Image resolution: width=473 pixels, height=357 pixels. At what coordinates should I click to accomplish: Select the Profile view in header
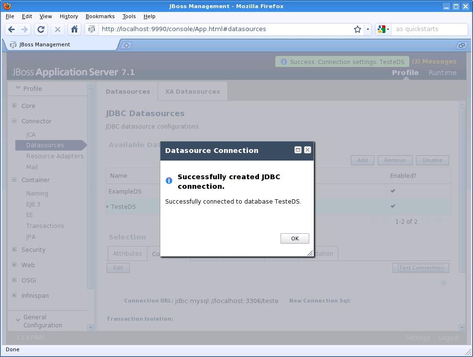[x=405, y=73]
